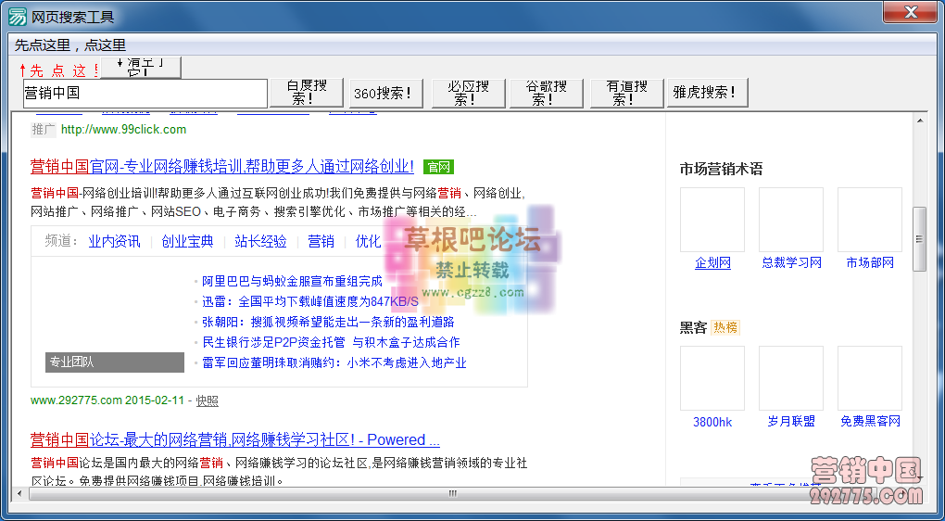
Task: Search with the 有道搜索! button
Action: coord(627,94)
